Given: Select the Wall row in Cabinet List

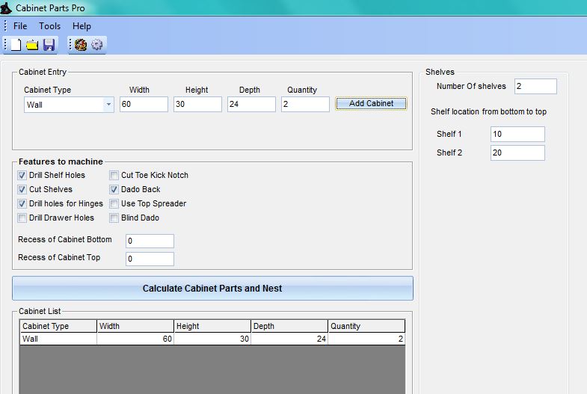Looking at the screenshot, I should click(58, 339).
